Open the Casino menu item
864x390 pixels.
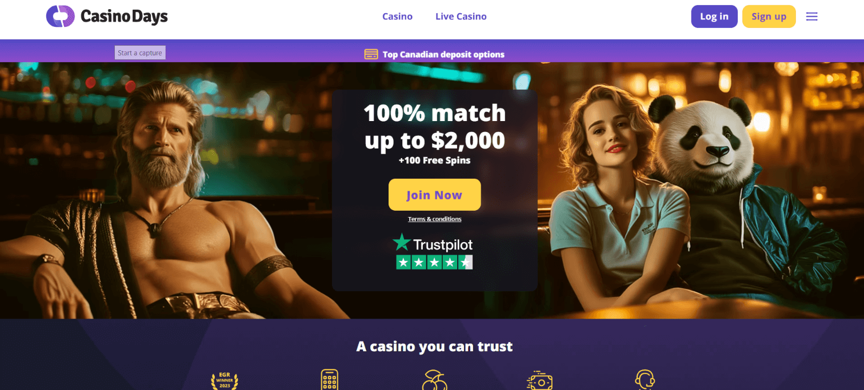[397, 17]
